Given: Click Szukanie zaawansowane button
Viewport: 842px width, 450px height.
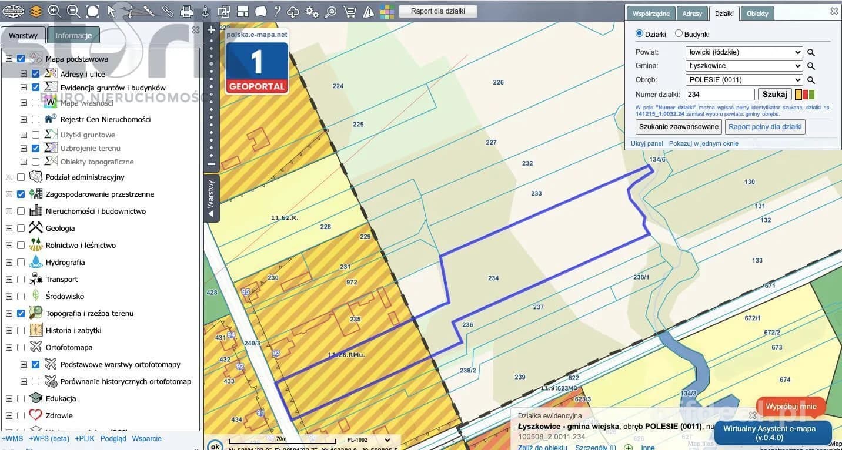Looking at the screenshot, I should tap(679, 127).
